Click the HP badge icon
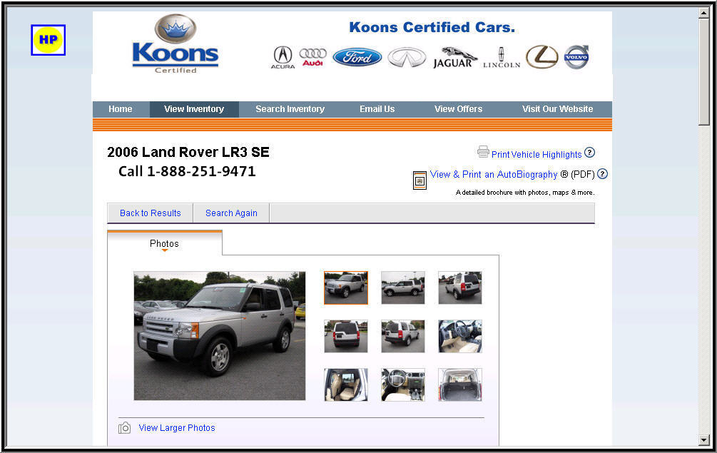This screenshot has width=717, height=453. [48, 40]
